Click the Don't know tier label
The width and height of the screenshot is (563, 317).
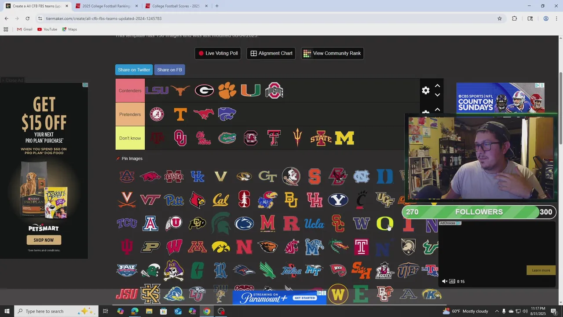(130, 138)
